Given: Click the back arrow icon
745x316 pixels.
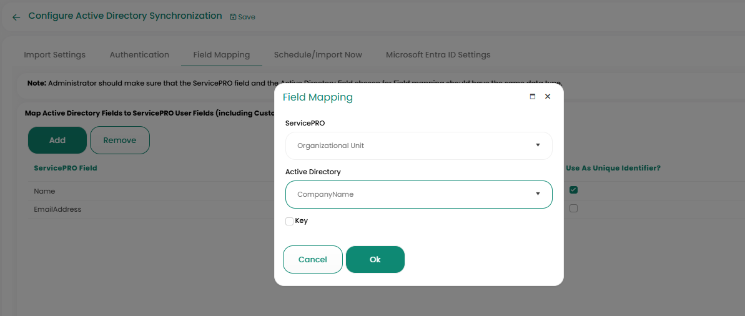Looking at the screenshot, I should [x=16, y=17].
